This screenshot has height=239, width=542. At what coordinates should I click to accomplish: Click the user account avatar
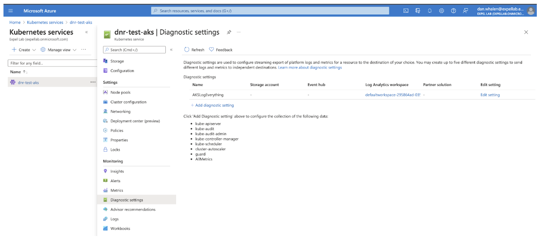click(x=531, y=11)
